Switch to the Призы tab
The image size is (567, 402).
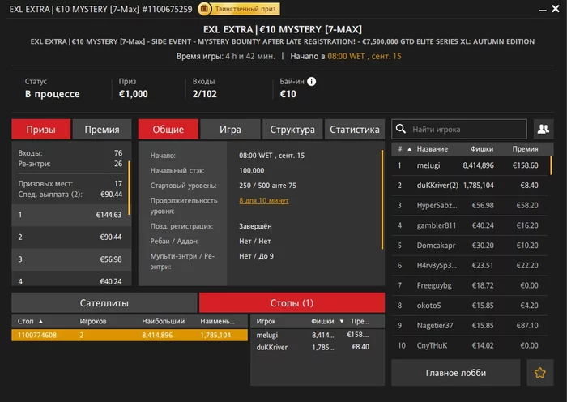click(x=40, y=129)
